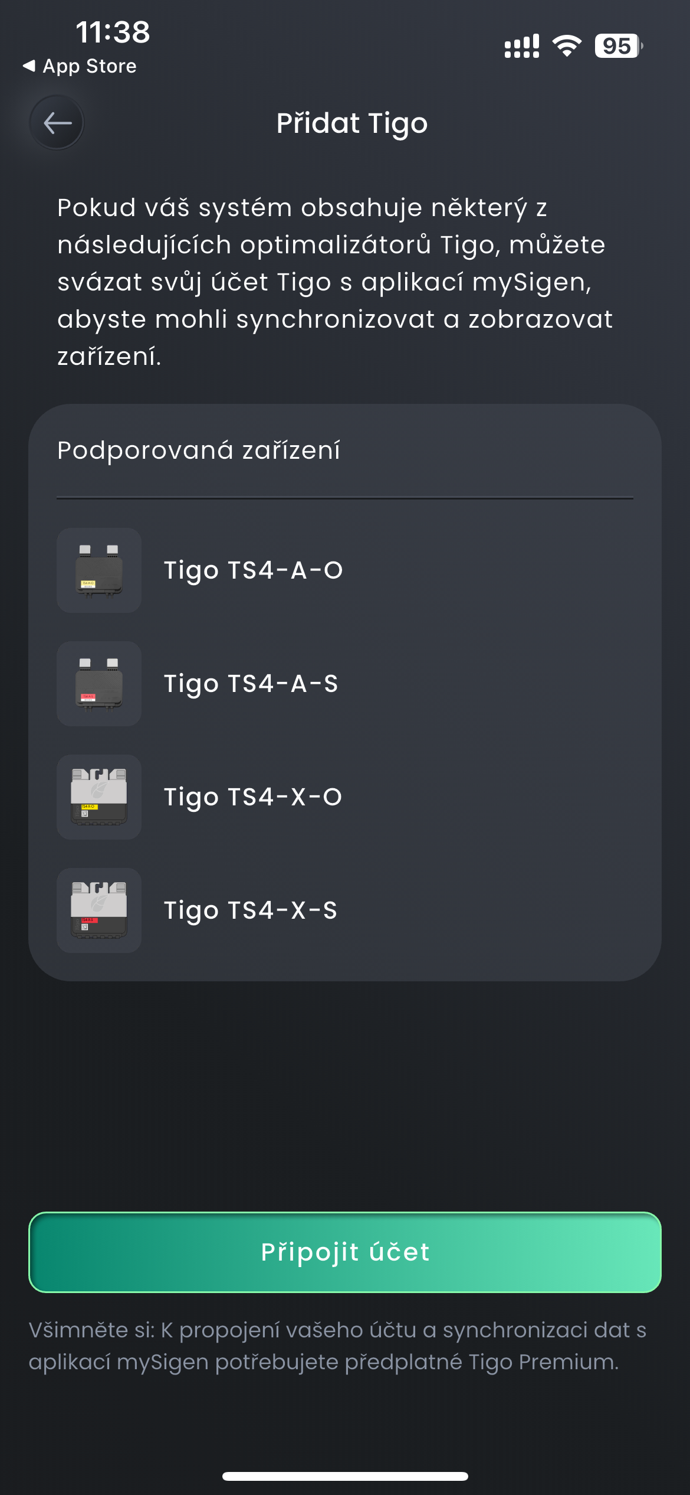Viewport: 690px width, 1495px height.
Task: Return to App Store via status bar link
Action: pos(80,66)
